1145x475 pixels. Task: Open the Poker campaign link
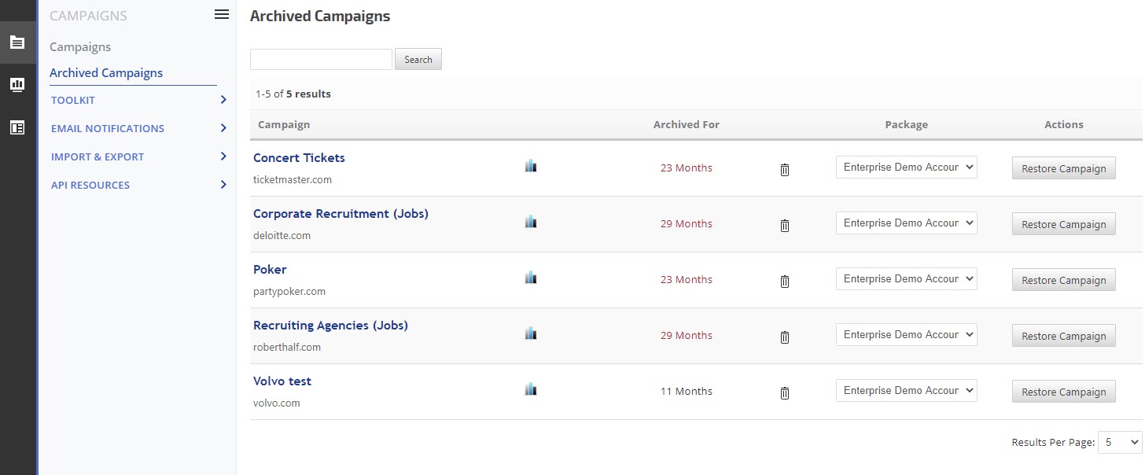(x=270, y=270)
